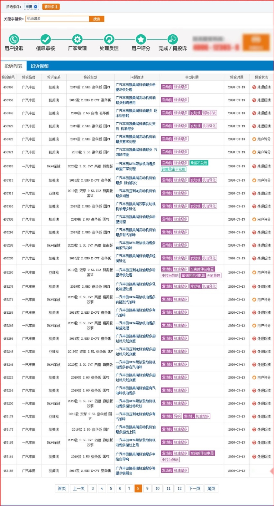Image resolution: width=274 pixels, height=506 pixels.
Task: Click the status icon of complaint 453200
Action: point(254,404)
